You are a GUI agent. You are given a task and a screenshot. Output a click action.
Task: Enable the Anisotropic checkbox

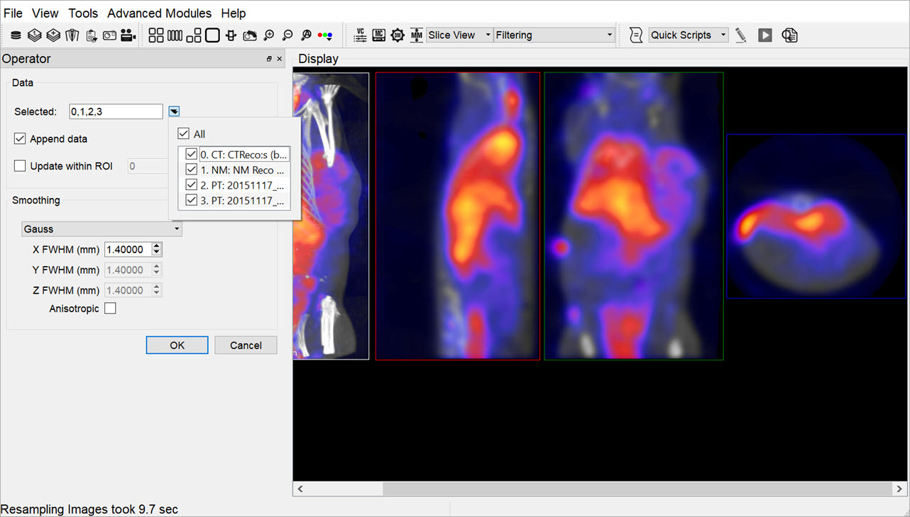110,308
